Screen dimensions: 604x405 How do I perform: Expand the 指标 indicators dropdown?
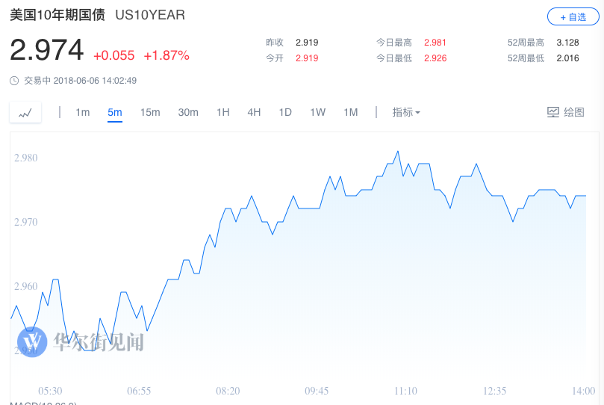pos(406,112)
